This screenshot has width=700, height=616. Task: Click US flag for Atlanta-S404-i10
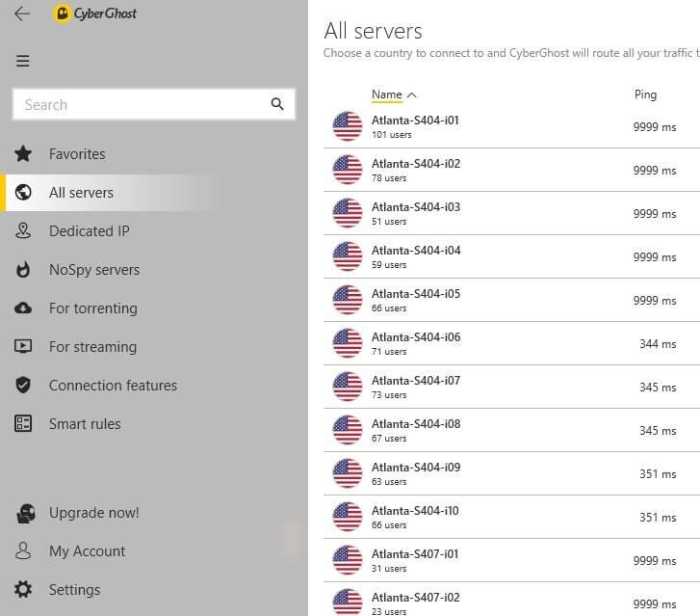point(348,517)
